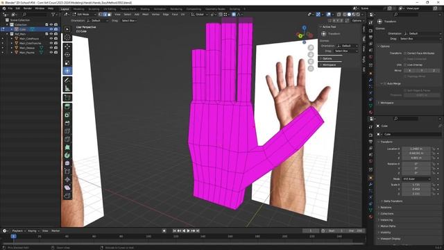
Task: Open Modifiers wrench tab in properties editor
Action: (370, 185)
